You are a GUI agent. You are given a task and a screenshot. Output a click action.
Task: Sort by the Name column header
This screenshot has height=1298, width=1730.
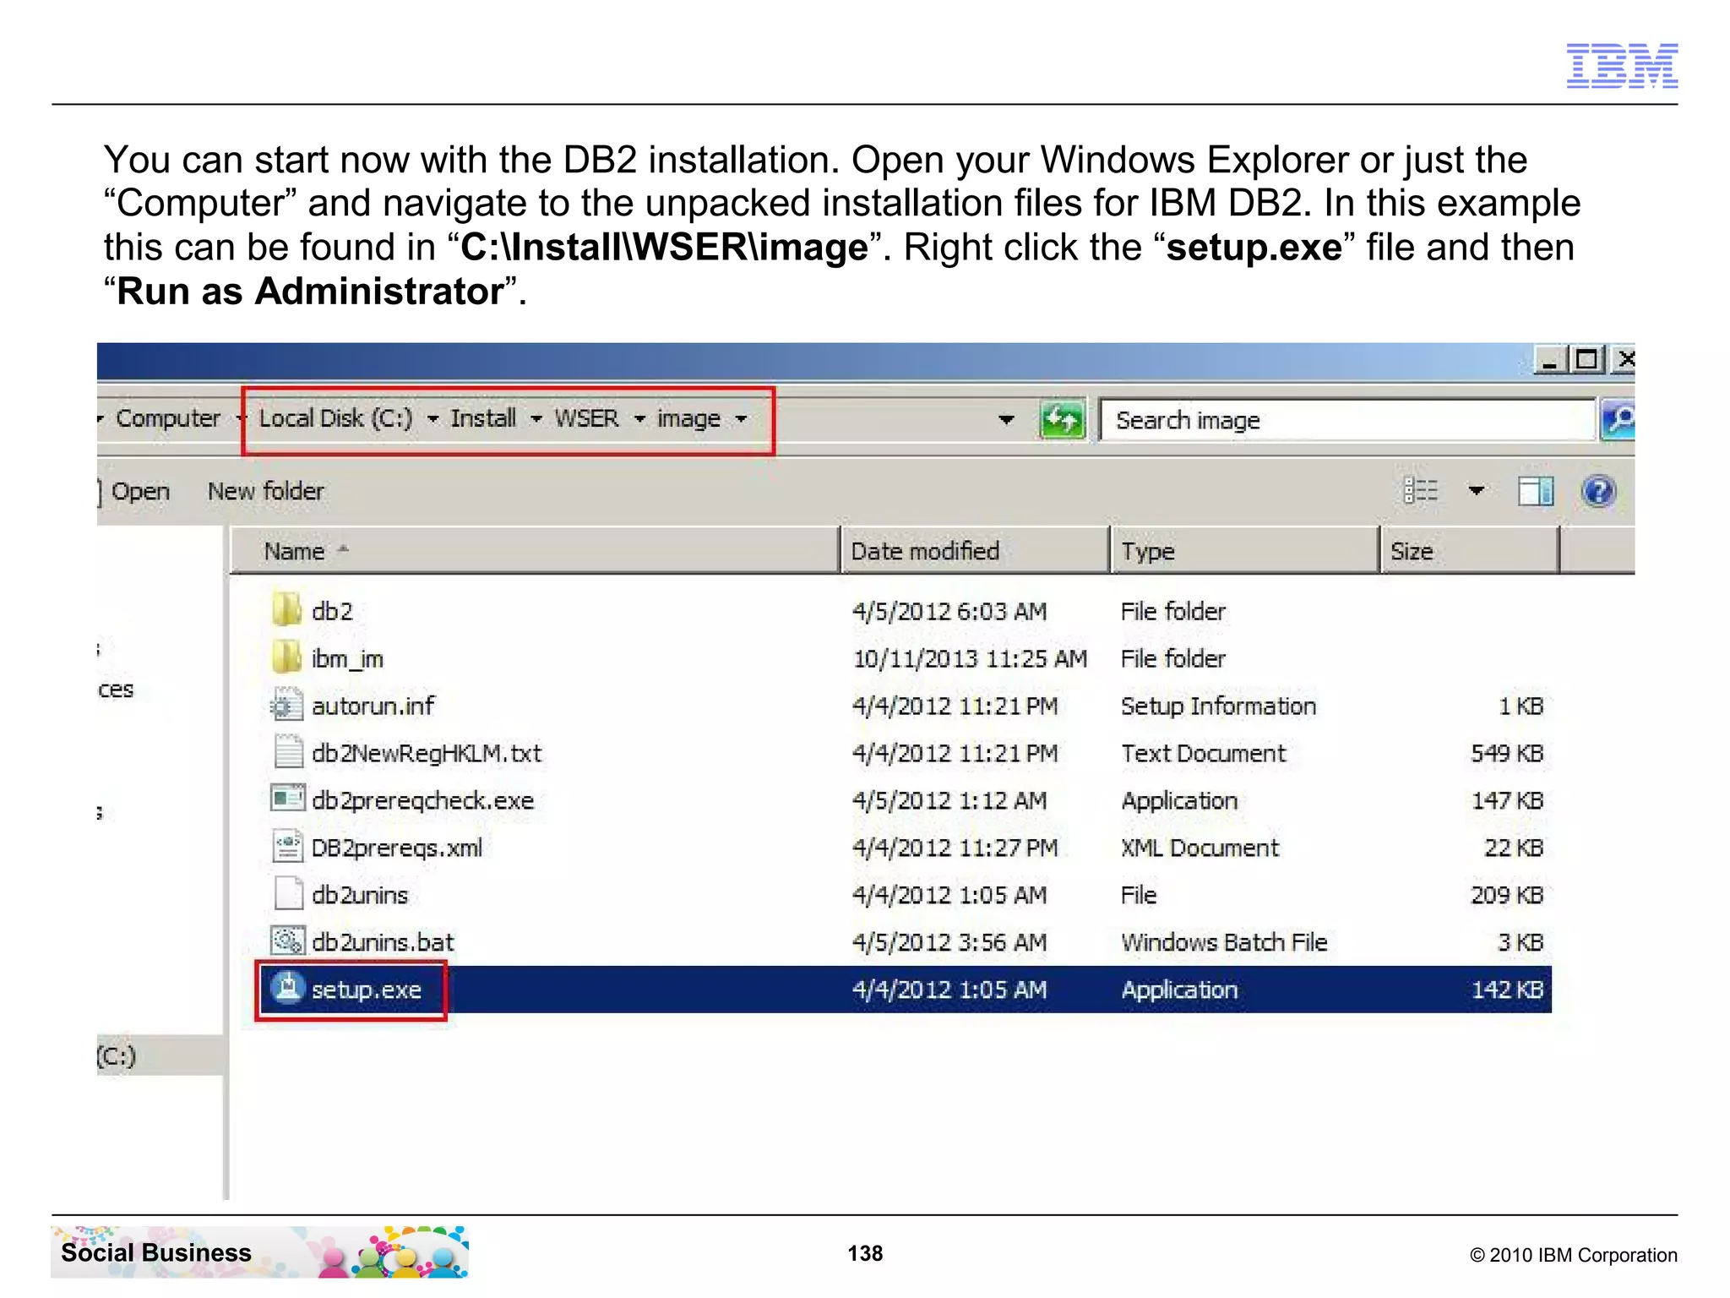[536, 551]
